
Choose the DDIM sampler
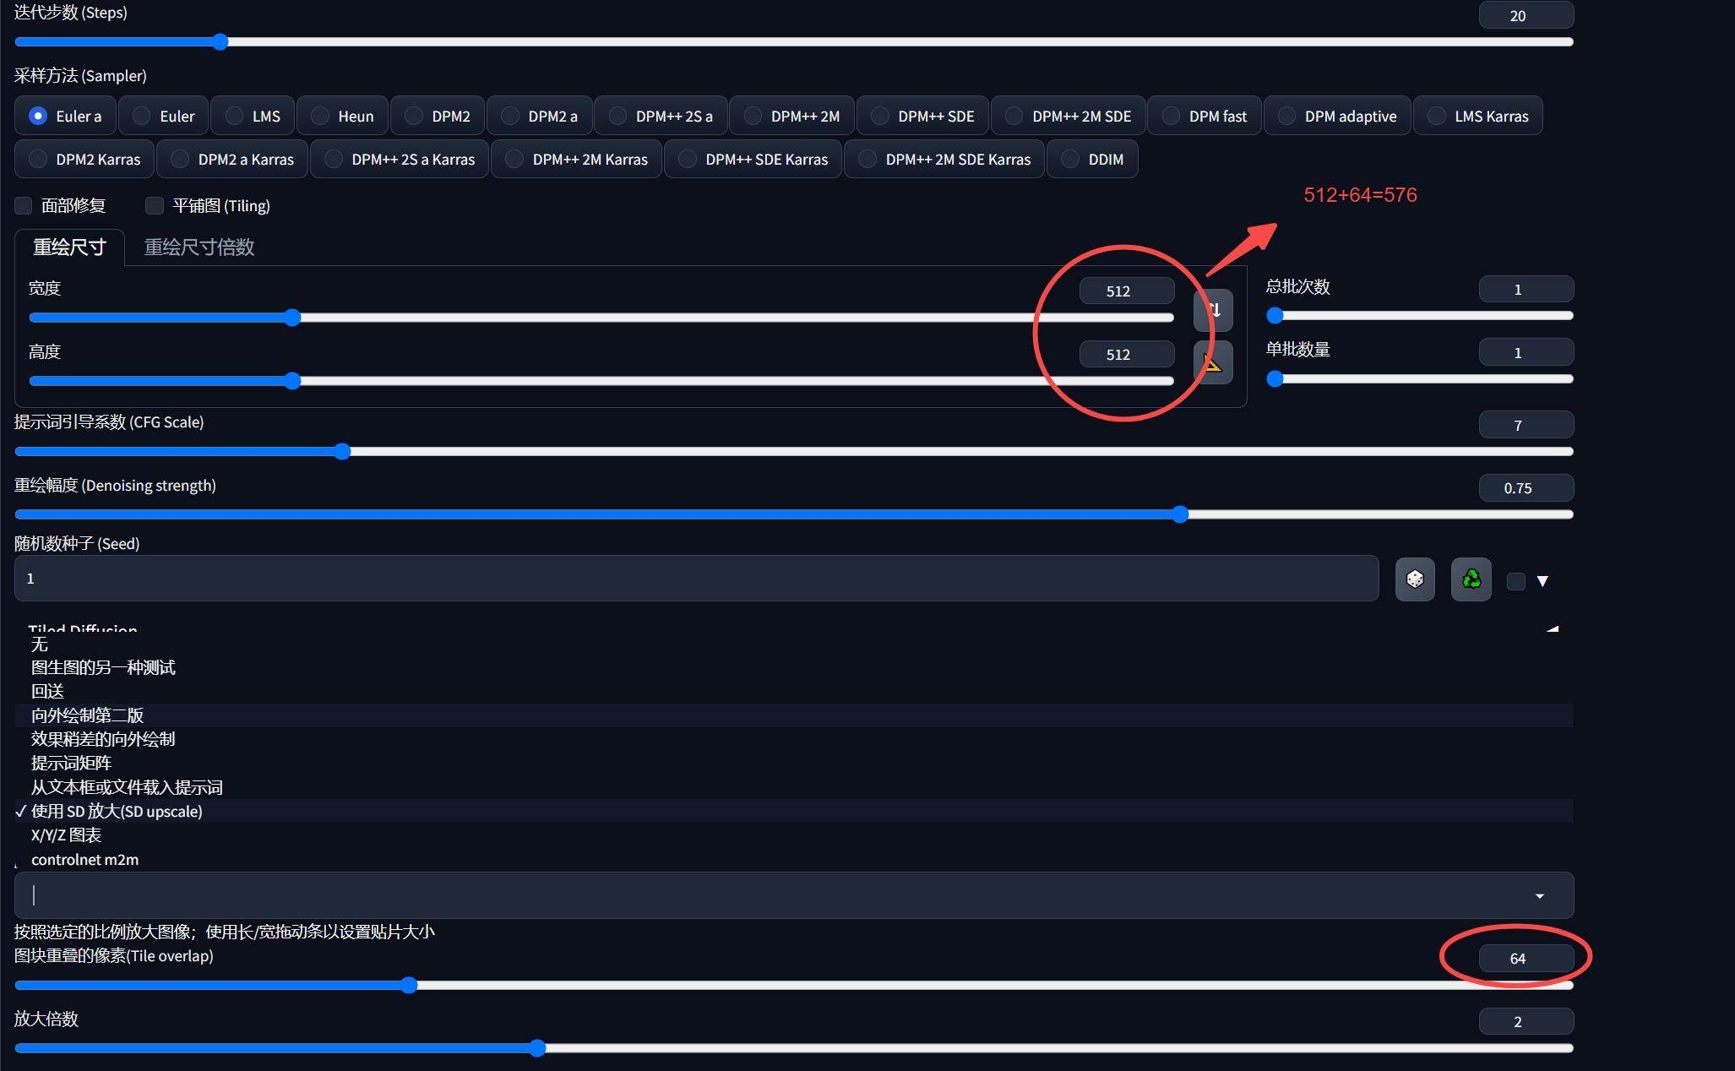pos(1092,159)
